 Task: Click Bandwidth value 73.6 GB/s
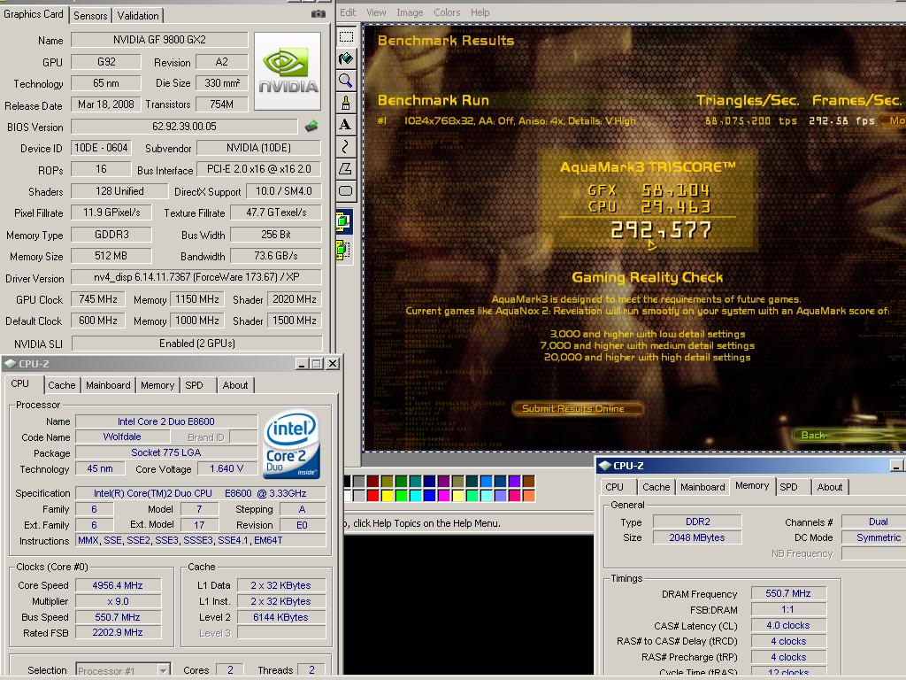276,256
